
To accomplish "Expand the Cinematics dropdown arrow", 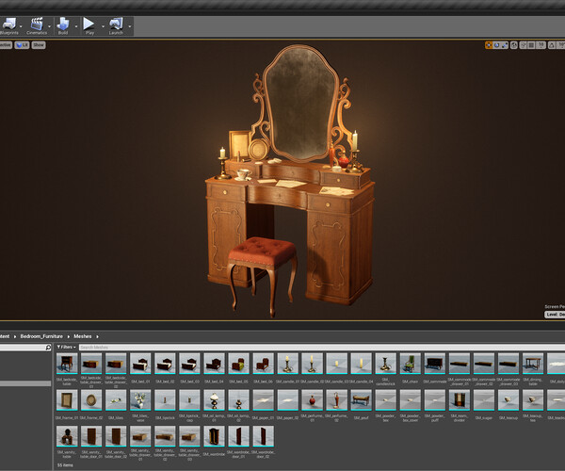I will [49, 26].
